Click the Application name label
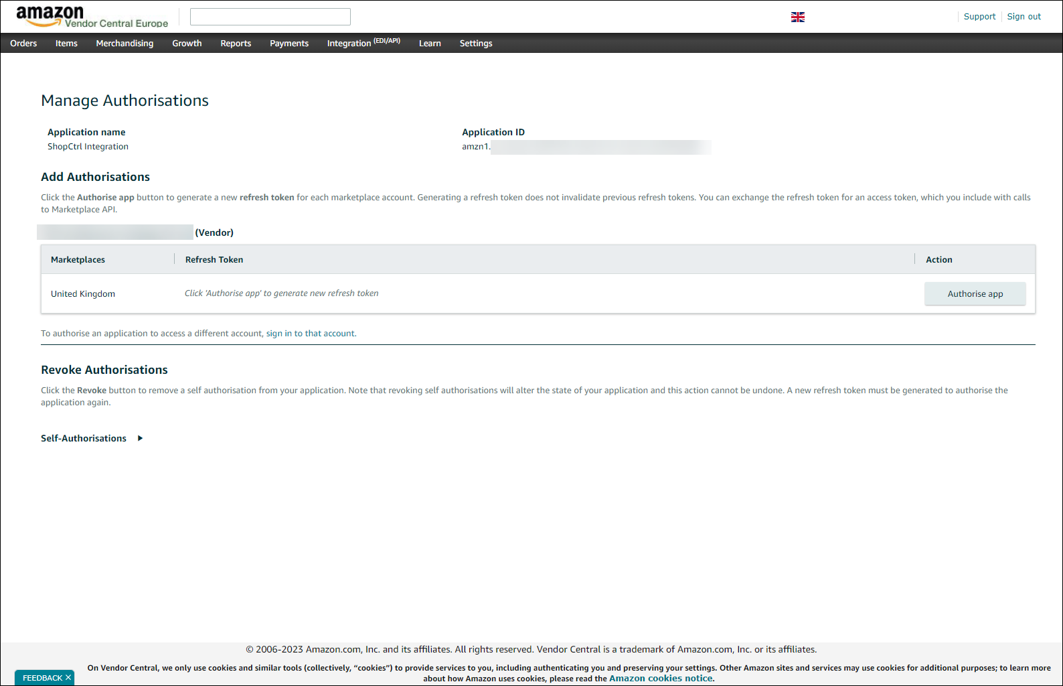Viewport: 1063px width, 686px height. click(x=86, y=132)
